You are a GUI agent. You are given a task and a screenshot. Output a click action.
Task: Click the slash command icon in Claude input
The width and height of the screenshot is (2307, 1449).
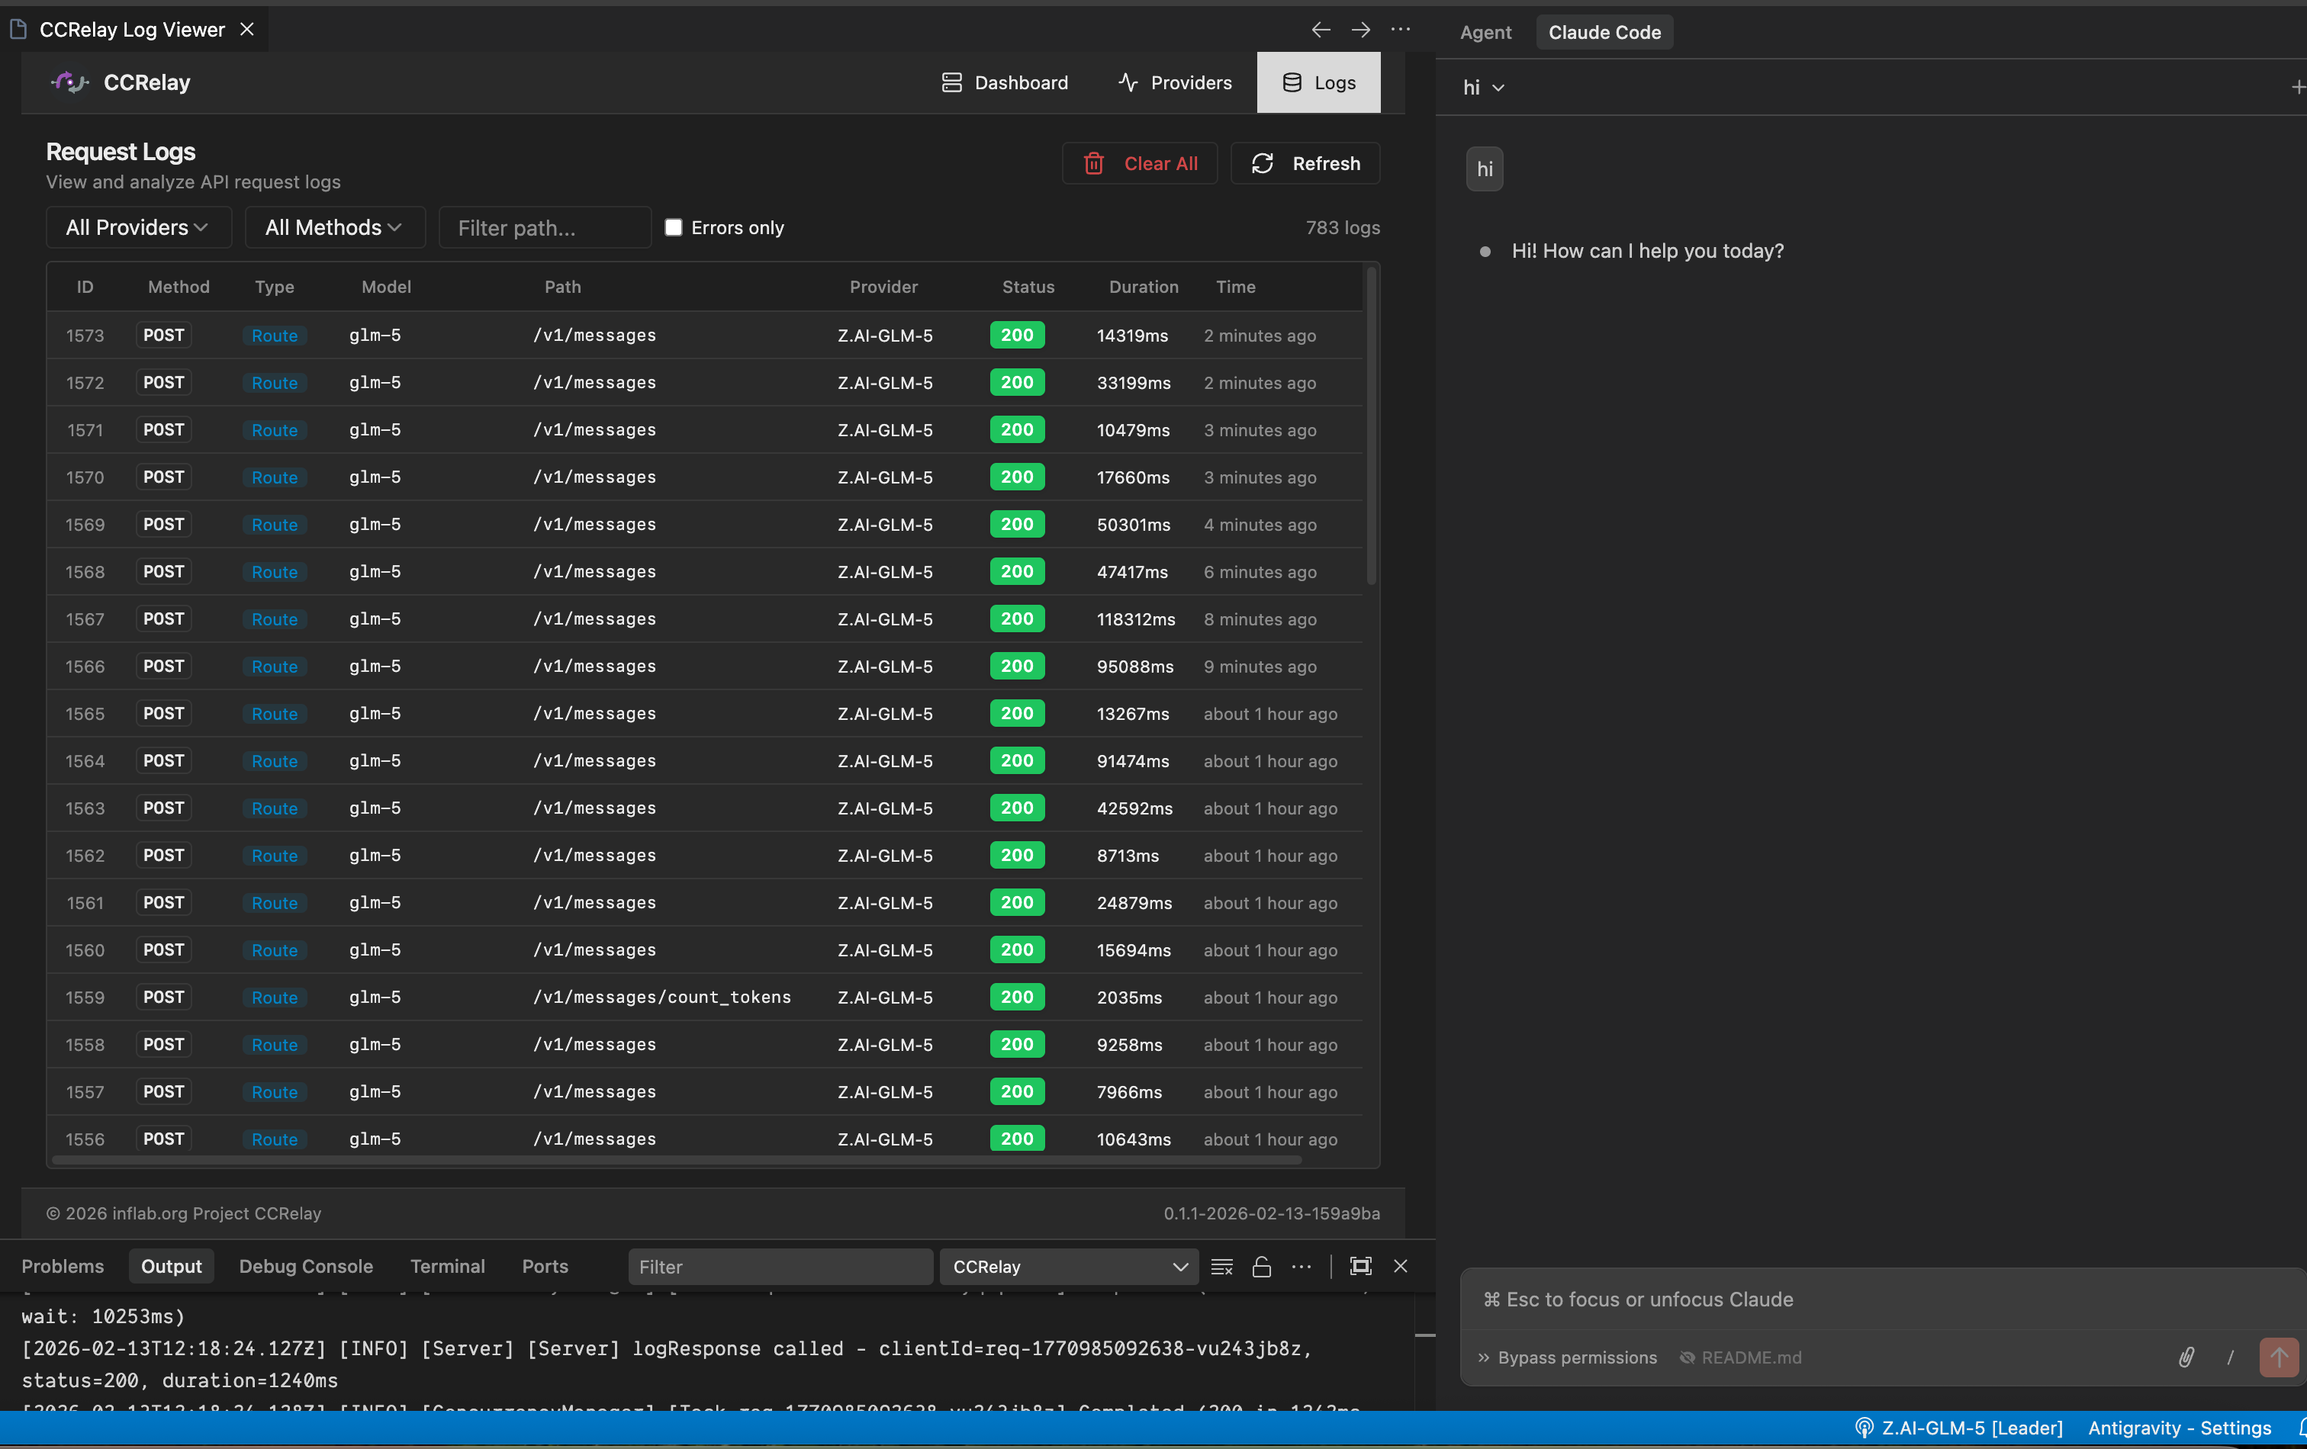point(2231,1357)
